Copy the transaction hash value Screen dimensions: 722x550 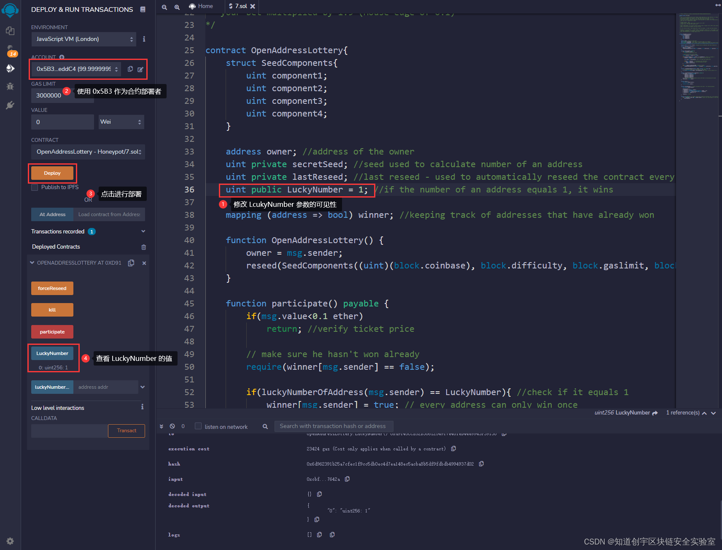click(x=481, y=464)
